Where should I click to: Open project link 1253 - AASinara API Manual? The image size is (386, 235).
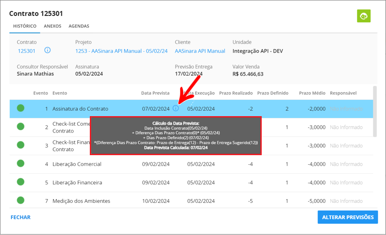pyautogui.click(x=122, y=51)
